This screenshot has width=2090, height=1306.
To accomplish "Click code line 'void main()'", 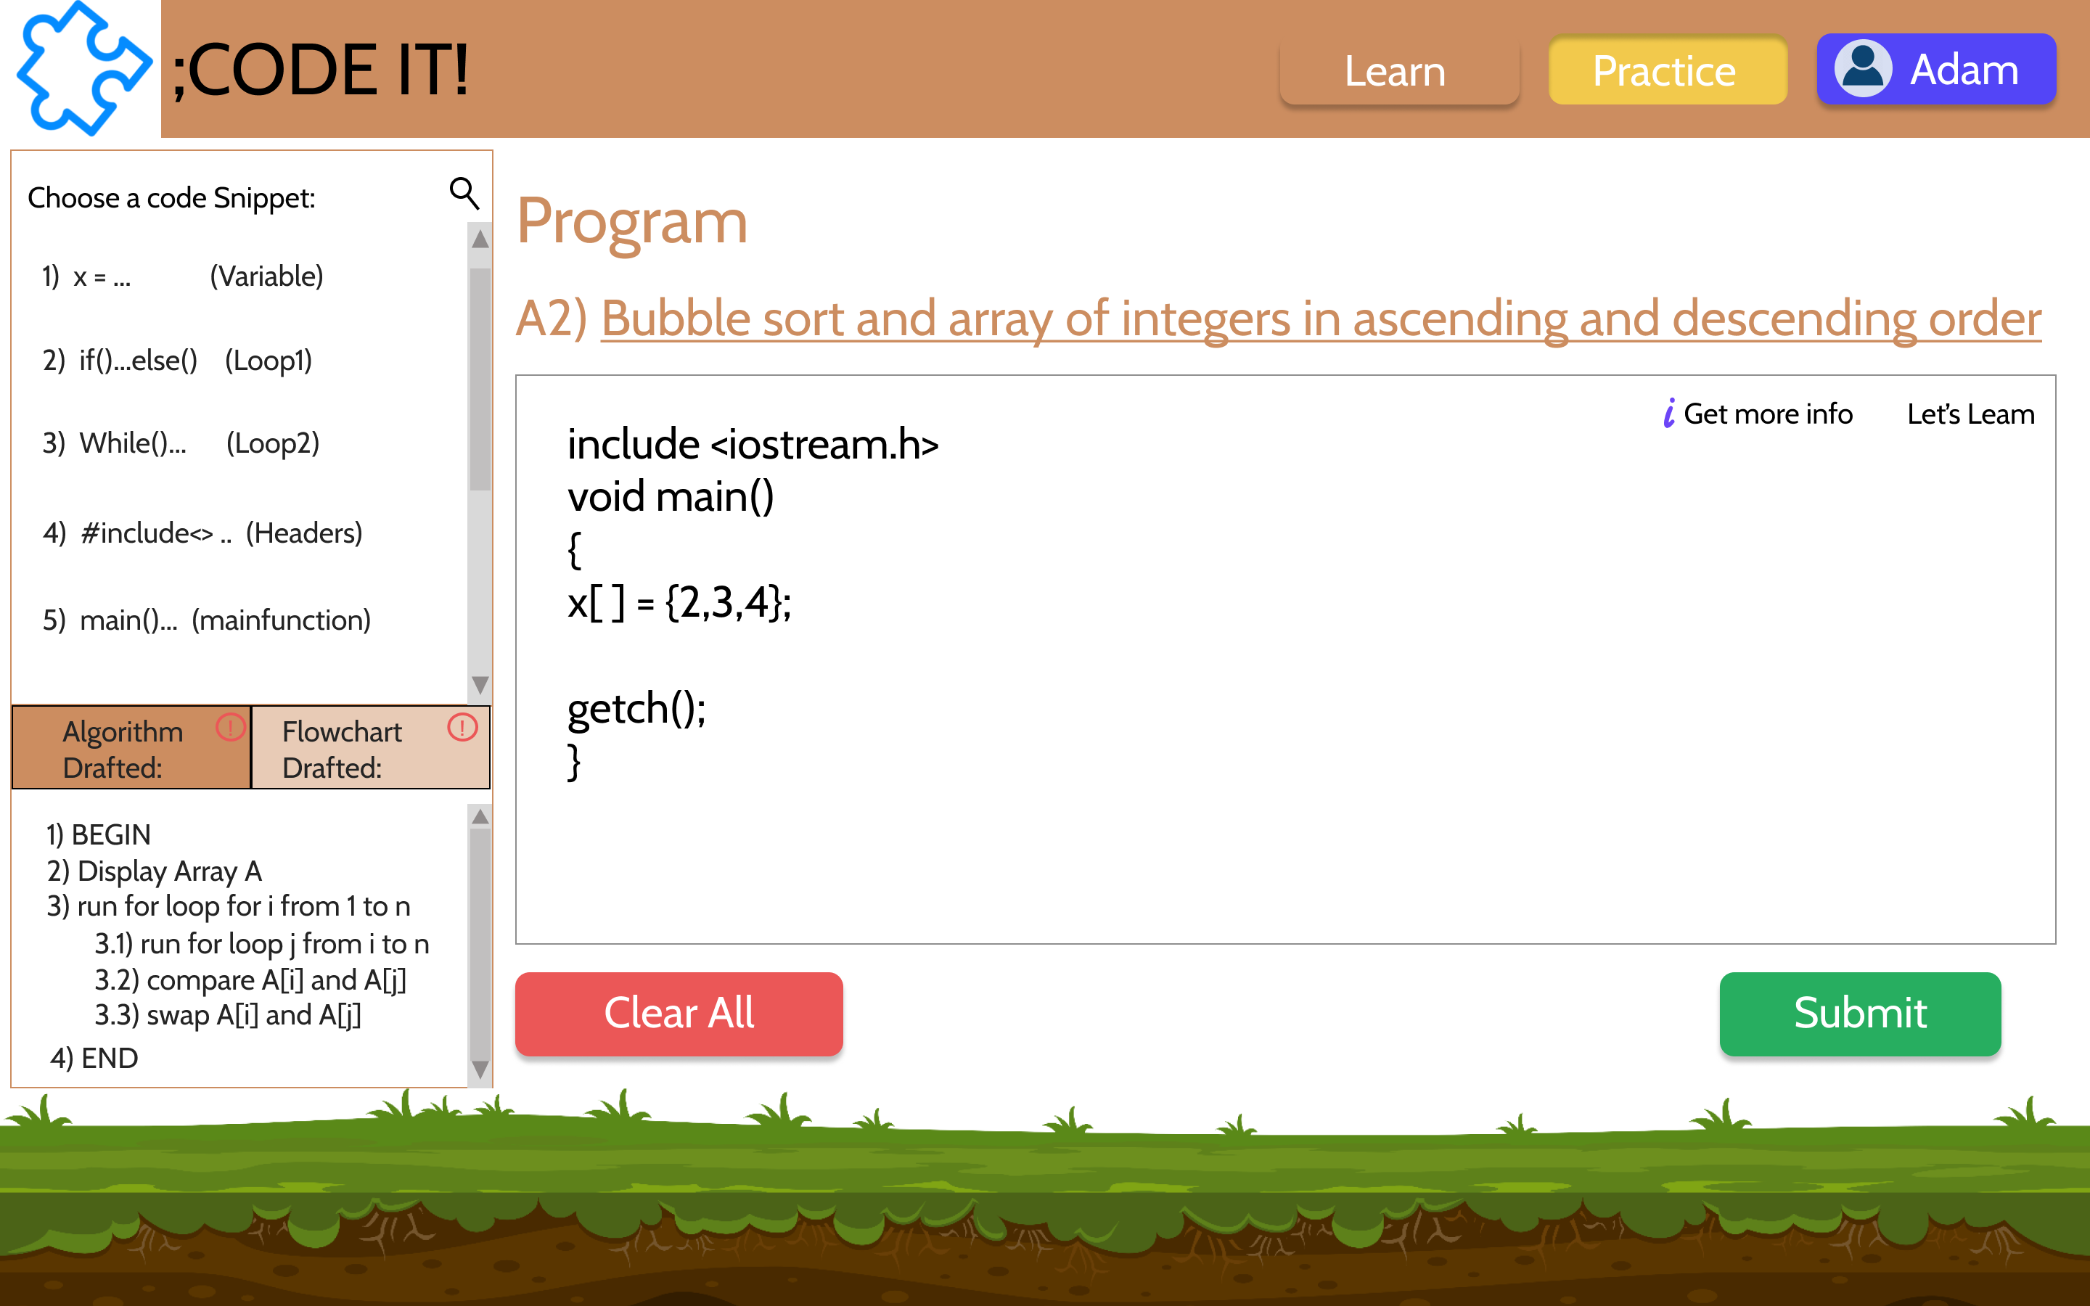I will [x=671, y=498].
